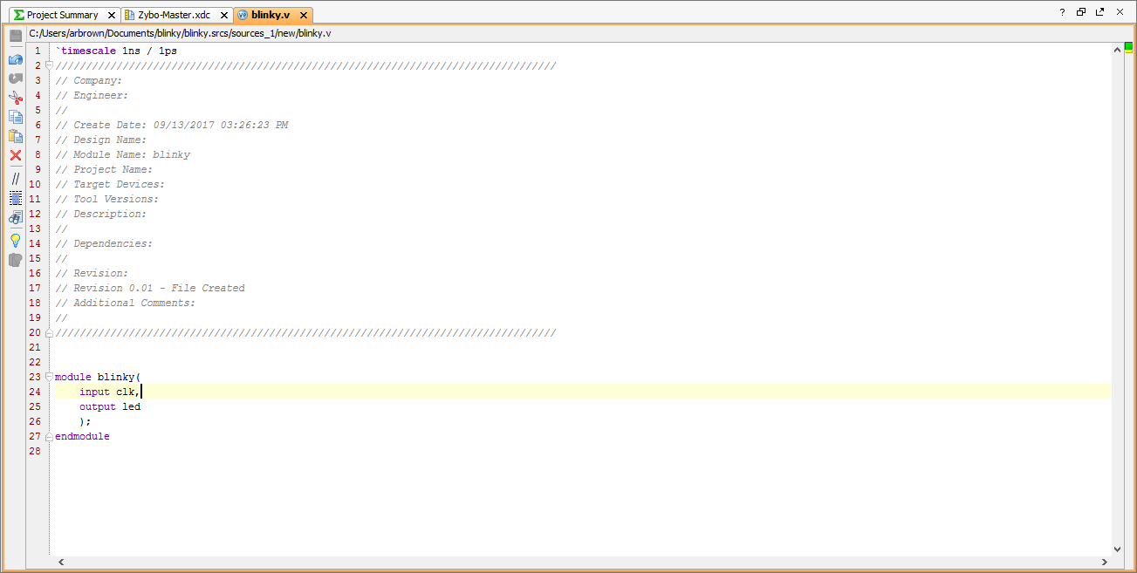The width and height of the screenshot is (1137, 573).
Task: Open the Zybo-Master.xdc tab
Action: [x=173, y=15]
